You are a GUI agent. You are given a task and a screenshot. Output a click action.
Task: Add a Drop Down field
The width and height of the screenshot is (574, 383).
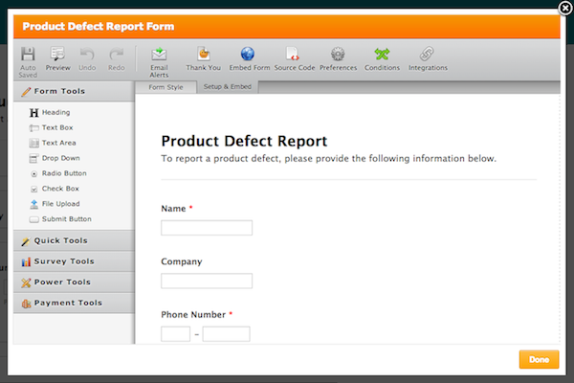tap(60, 158)
